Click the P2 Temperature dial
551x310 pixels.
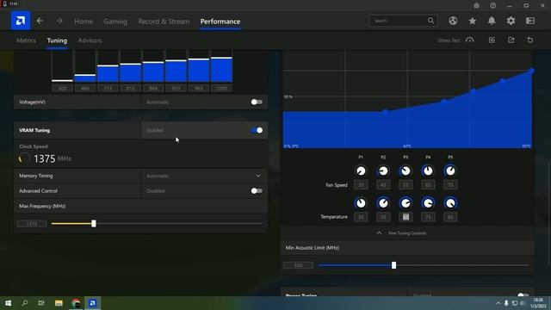tap(383, 203)
